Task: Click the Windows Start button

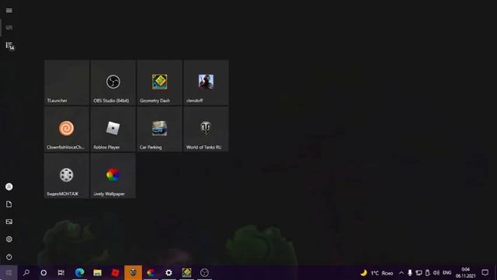Action: [x=9, y=272]
